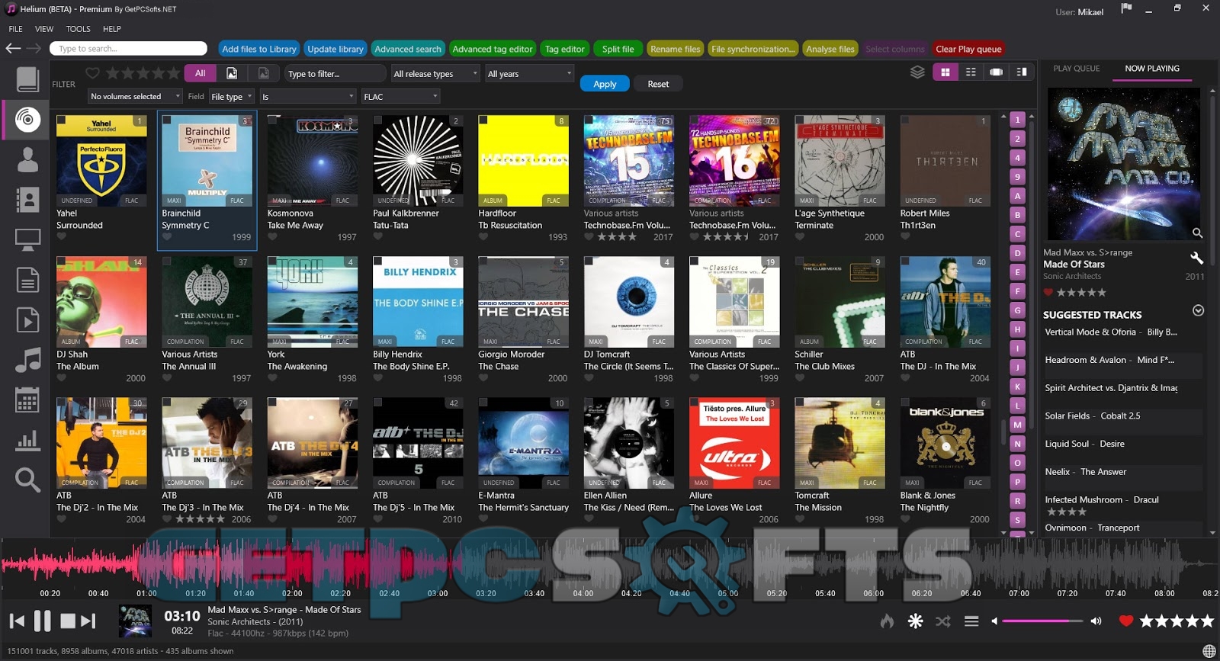The height and width of the screenshot is (661, 1220).
Task: Select the without-artwork filter button
Action: tap(263, 73)
